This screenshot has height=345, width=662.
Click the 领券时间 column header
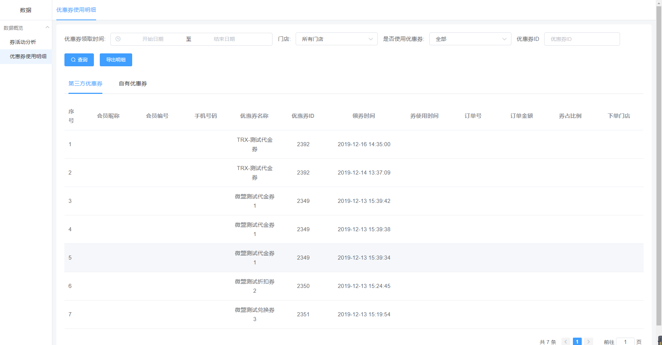pos(364,116)
